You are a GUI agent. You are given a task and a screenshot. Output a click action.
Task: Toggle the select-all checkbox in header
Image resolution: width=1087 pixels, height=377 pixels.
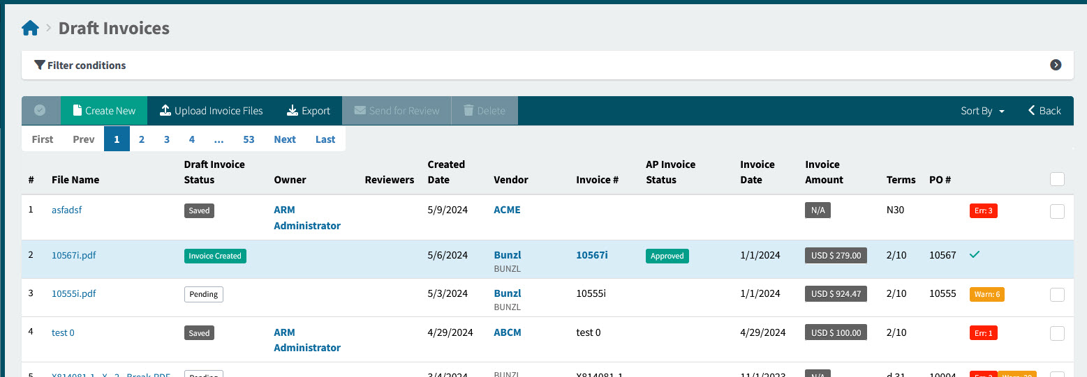(1057, 180)
